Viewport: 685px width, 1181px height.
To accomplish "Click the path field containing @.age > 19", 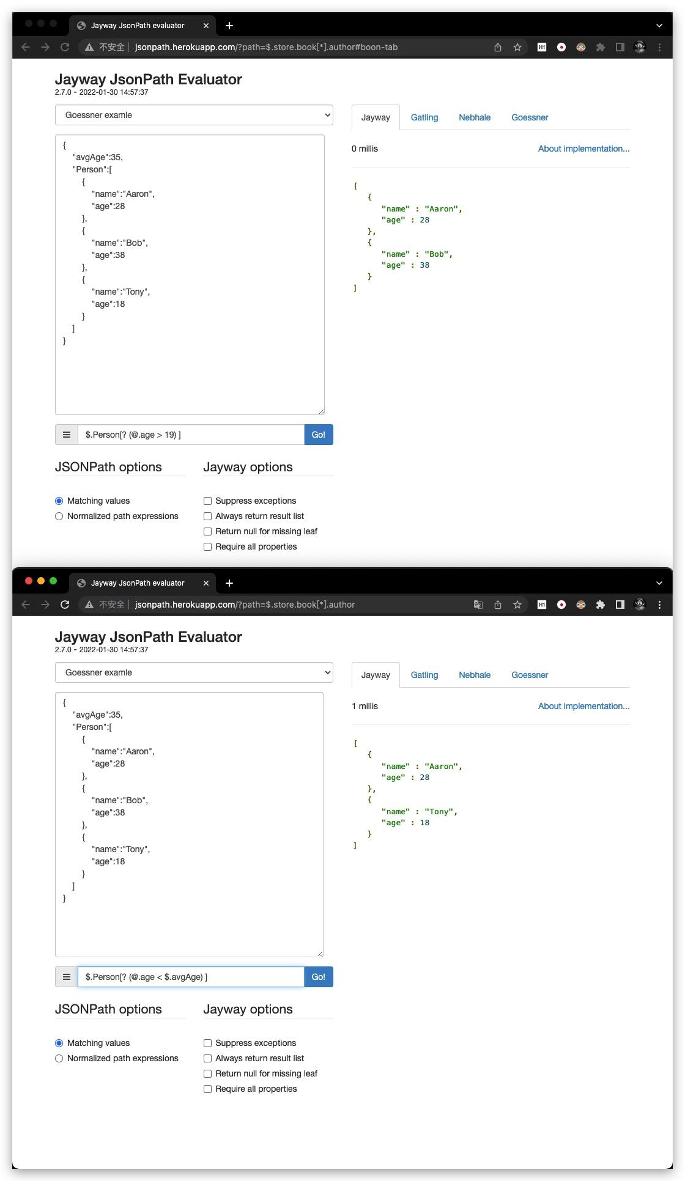I will tap(191, 435).
